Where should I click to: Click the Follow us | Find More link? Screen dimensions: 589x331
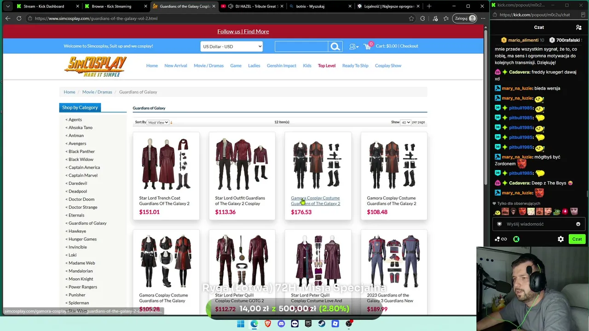click(243, 31)
